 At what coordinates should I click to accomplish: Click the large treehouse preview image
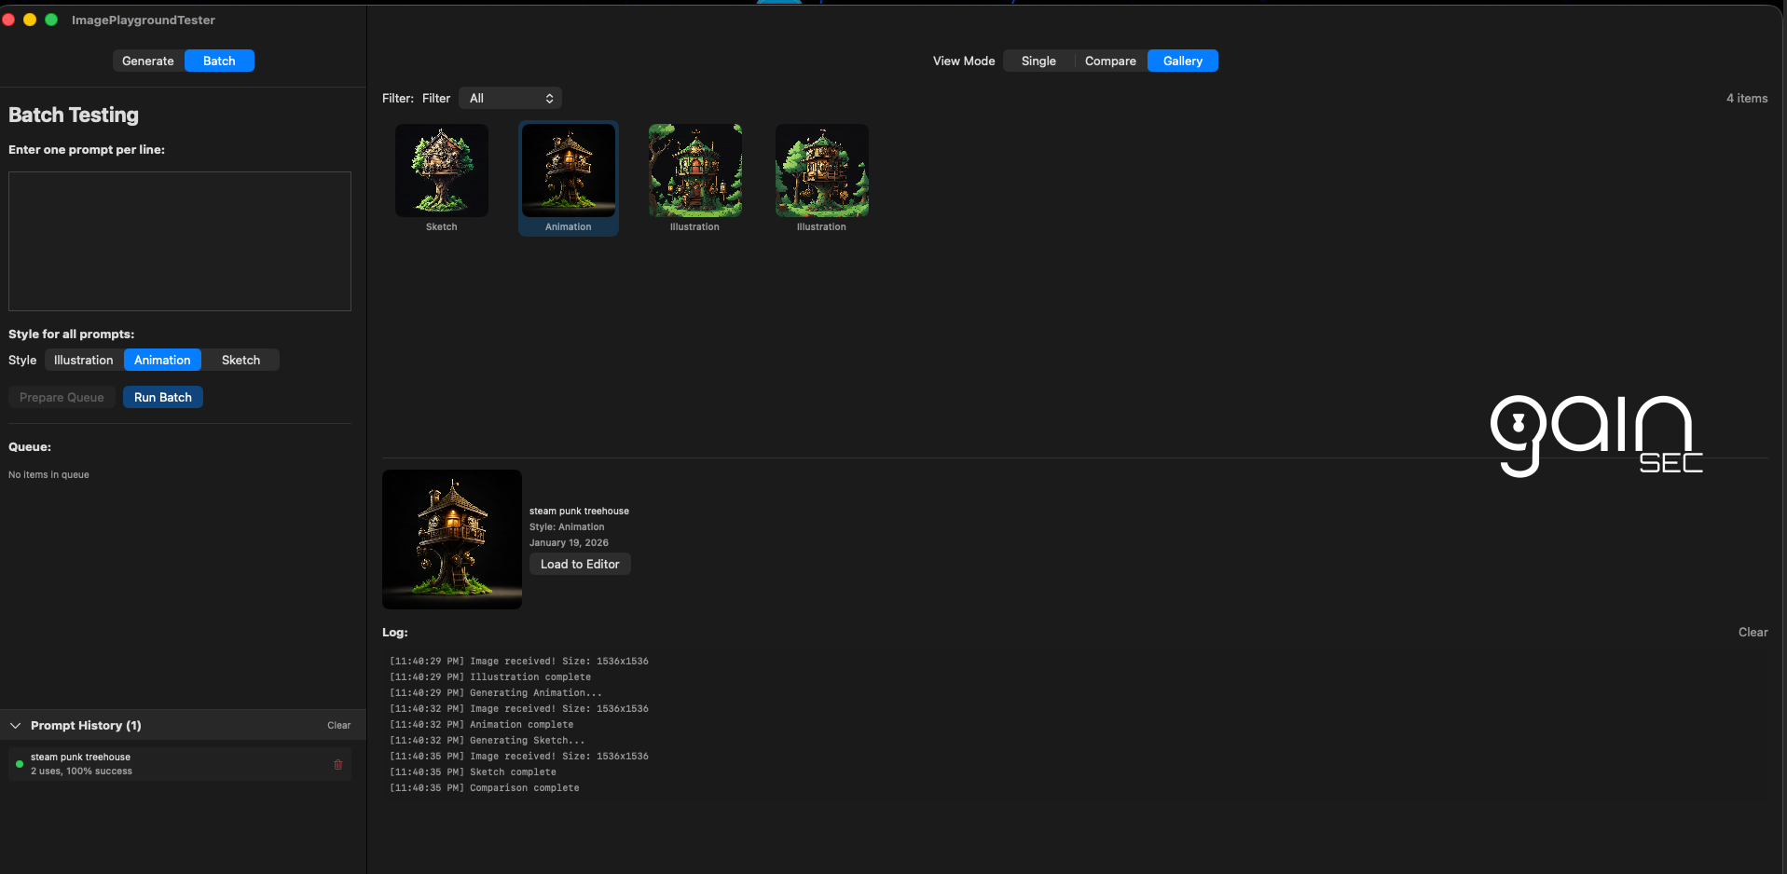tap(452, 539)
